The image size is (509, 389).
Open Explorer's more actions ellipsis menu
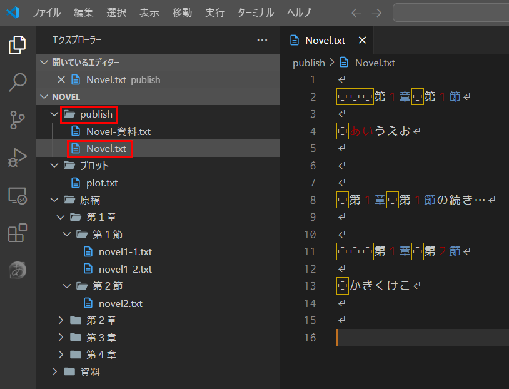pyautogui.click(x=262, y=40)
